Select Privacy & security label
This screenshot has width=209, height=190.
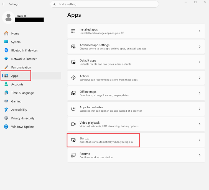click(x=23, y=118)
